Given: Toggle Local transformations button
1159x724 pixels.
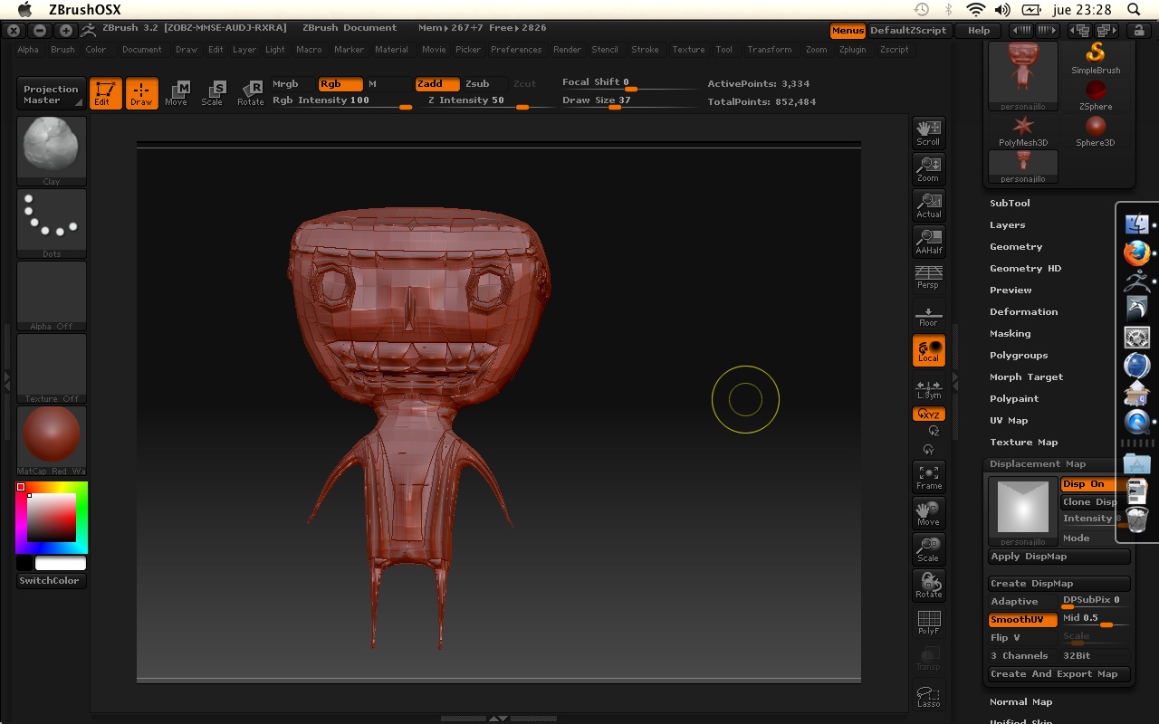Looking at the screenshot, I should pyautogui.click(x=928, y=351).
